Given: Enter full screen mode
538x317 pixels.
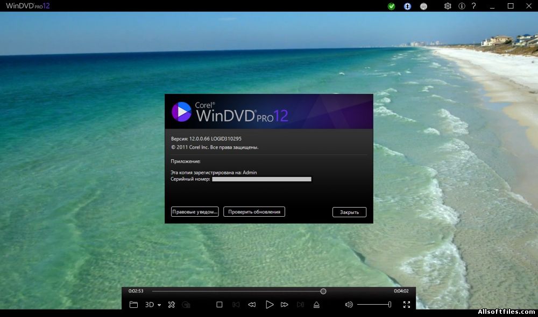Looking at the screenshot, I should (407, 305).
